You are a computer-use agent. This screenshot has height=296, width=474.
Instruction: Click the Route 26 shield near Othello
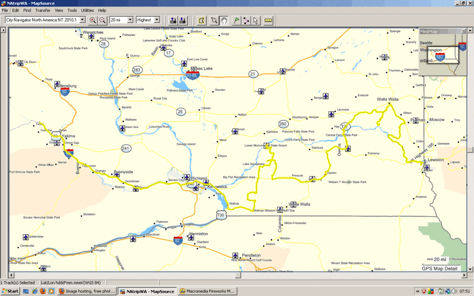180,112
